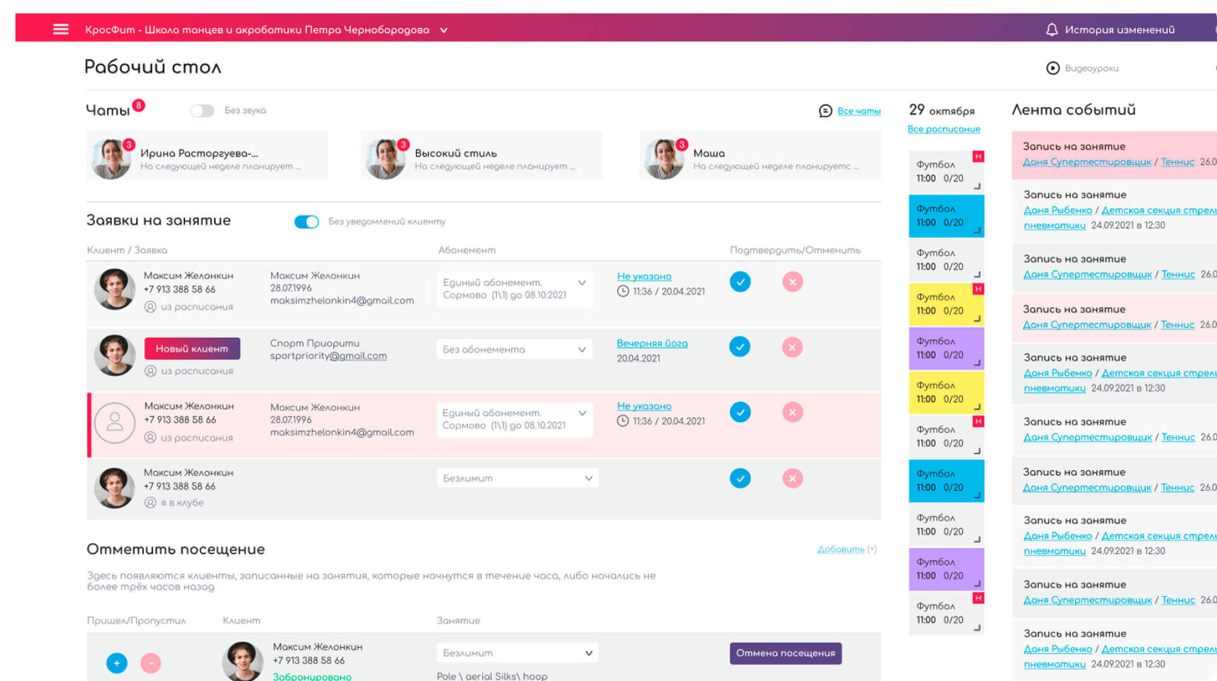Viewport: 1217px width, 681px height.
Task: Open Даня Рыбенко link in events feed
Action: click(x=1057, y=211)
